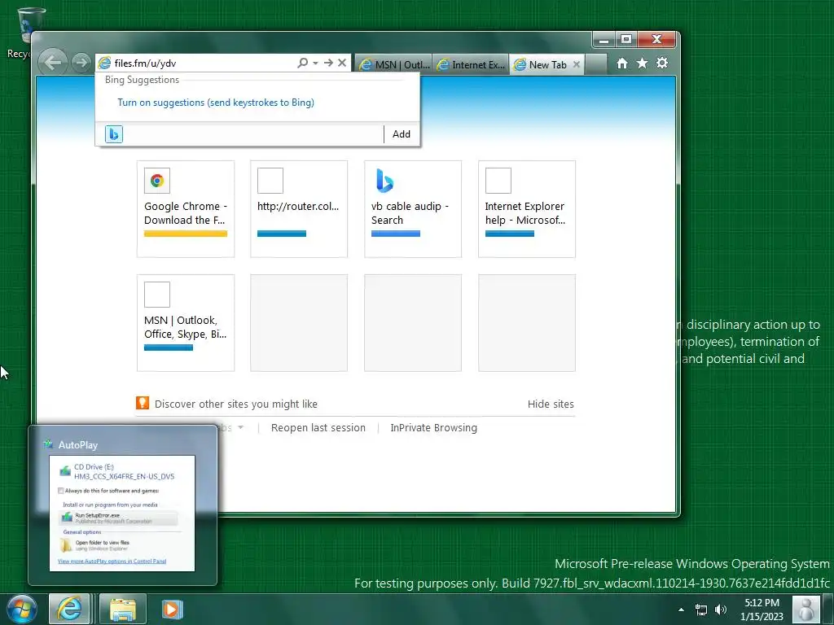Click the yellow activity bar under Chrome tile
The height and width of the screenshot is (625, 834).
[186, 234]
